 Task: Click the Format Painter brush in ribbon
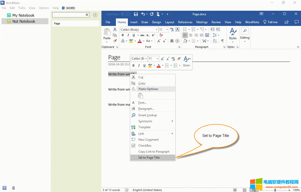coord(115,41)
